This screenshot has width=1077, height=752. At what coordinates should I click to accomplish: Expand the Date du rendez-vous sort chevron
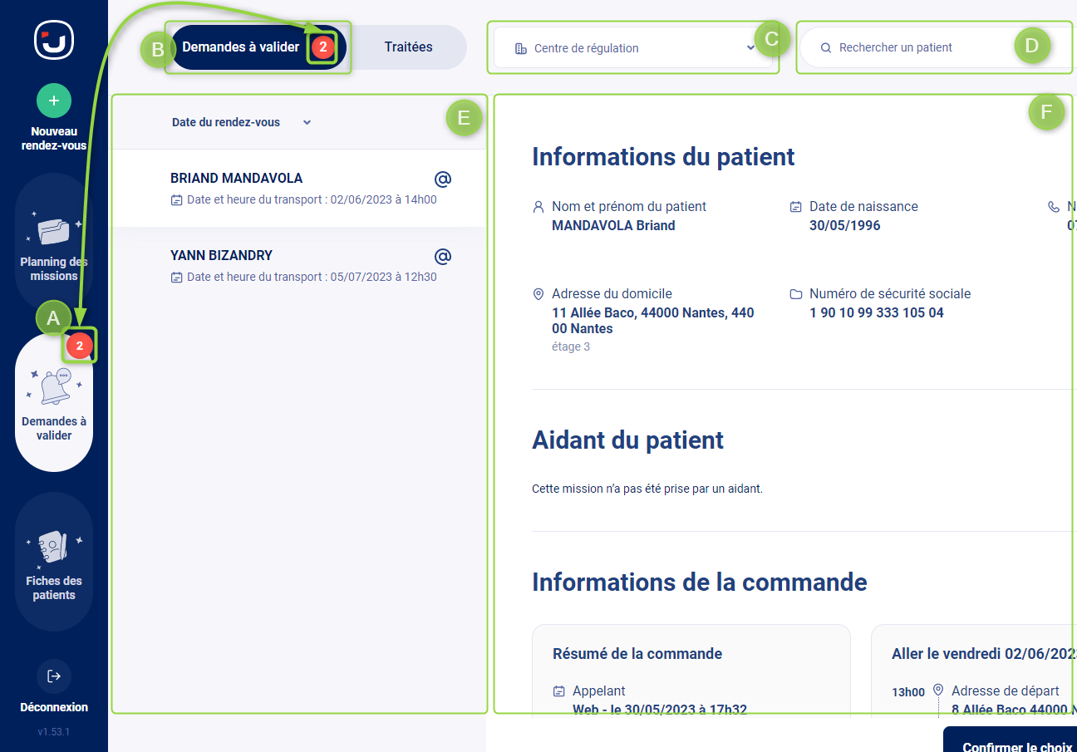pyautogui.click(x=307, y=123)
